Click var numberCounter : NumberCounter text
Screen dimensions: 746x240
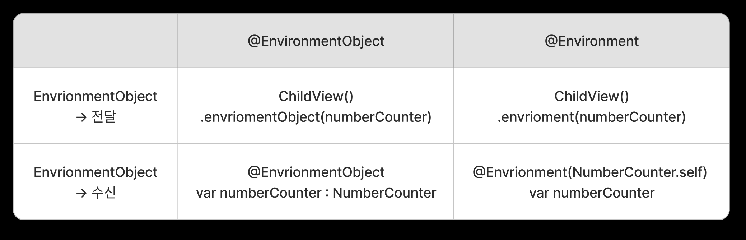(316, 193)
